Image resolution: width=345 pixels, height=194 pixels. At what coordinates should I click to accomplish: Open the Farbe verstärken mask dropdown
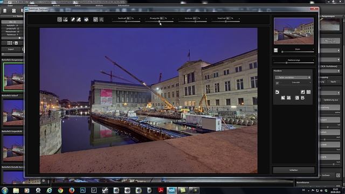(x=293, y=78)
